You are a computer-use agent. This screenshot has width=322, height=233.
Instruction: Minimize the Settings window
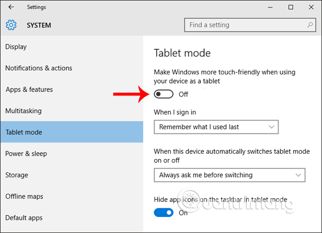[270, 7]
